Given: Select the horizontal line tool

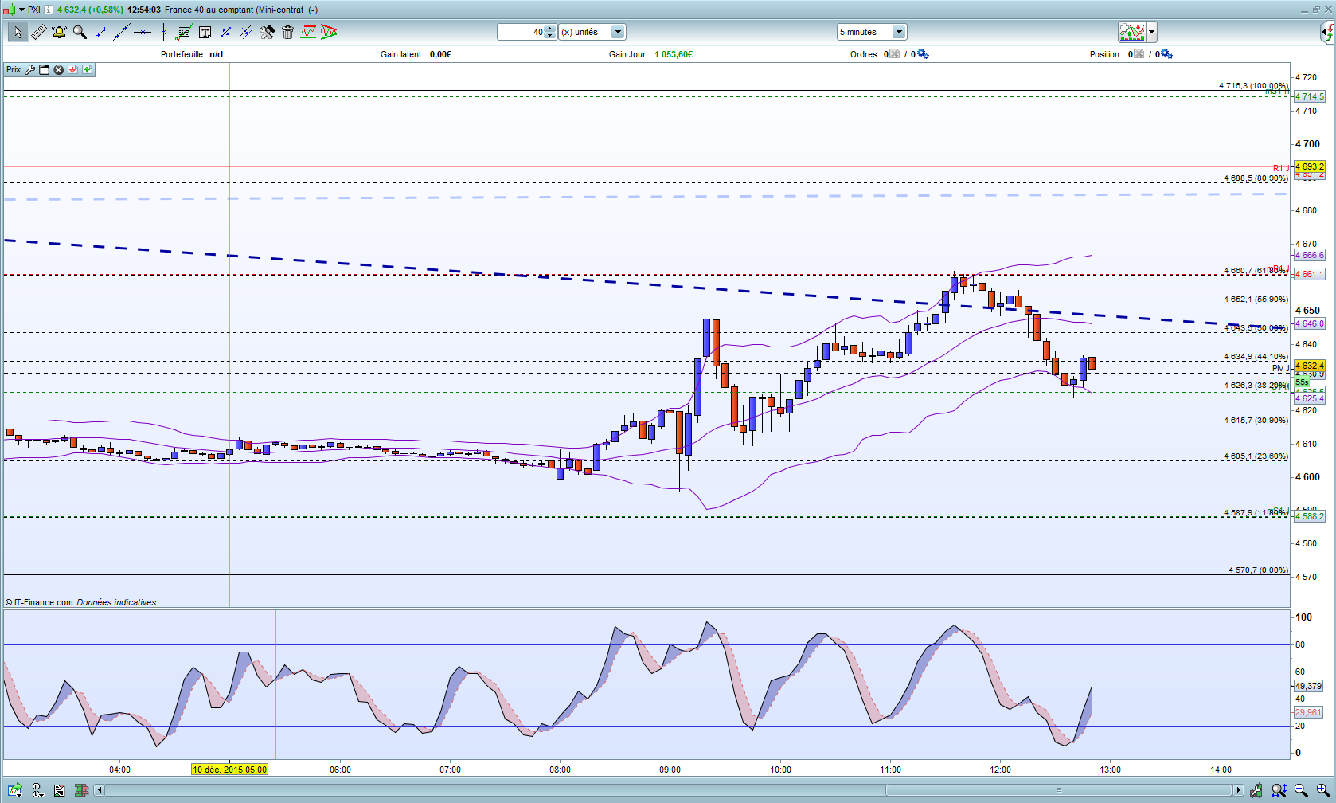Looking at the screenshot, I should (143, 32).
